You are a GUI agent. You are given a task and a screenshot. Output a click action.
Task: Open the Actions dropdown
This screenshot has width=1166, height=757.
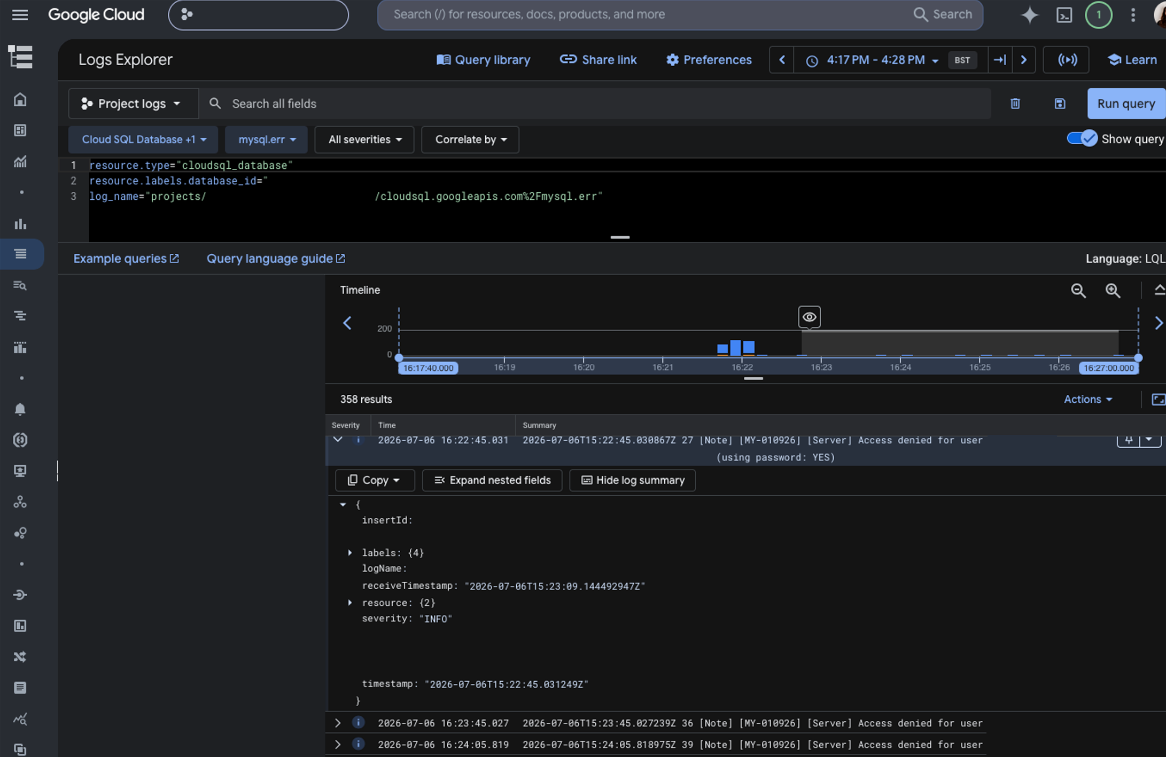[1088, 400]
